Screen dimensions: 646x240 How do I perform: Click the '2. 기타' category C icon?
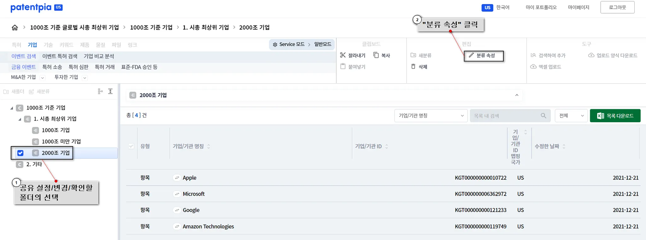tap(20, 164)
